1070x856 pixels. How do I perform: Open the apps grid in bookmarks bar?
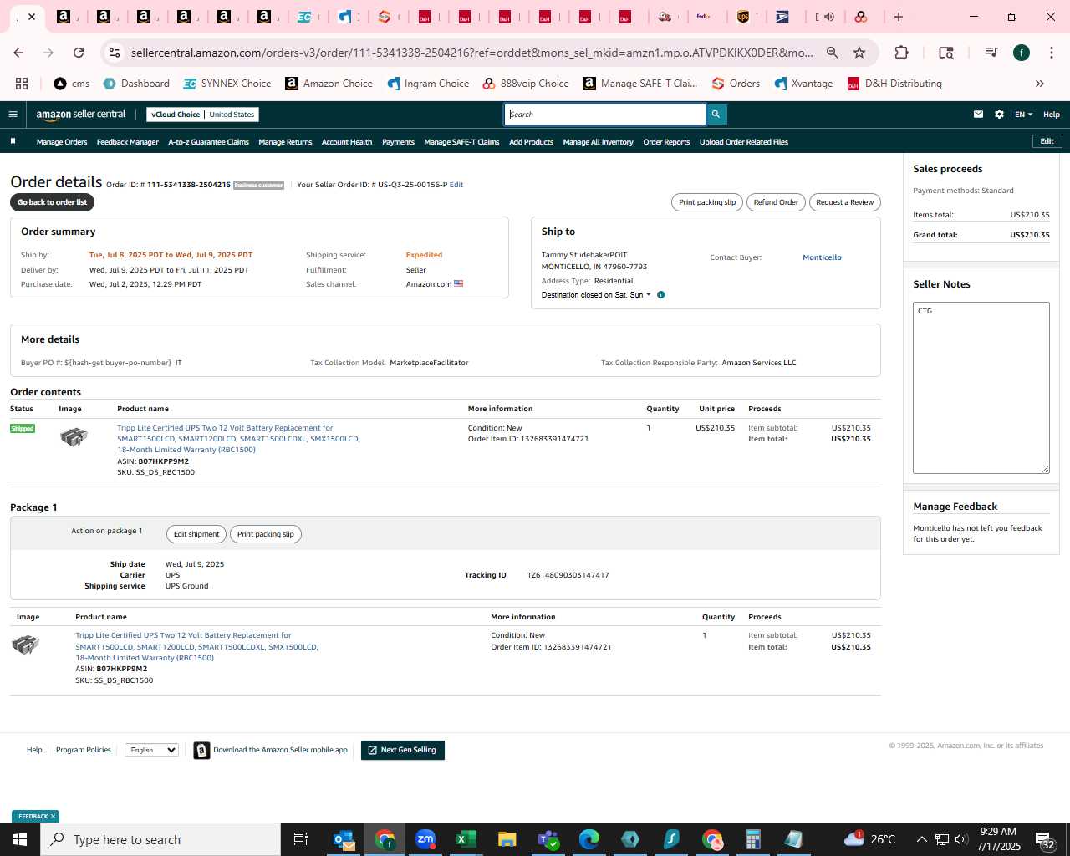[x=22, y=84]
